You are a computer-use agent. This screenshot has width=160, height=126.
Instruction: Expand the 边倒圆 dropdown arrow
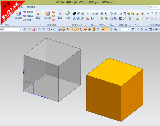coord(18,21)
